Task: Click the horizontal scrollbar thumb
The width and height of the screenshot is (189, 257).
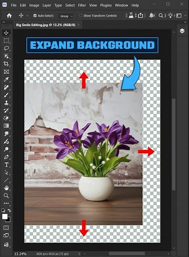Action: pyautogui.click(x=127, y=254)
